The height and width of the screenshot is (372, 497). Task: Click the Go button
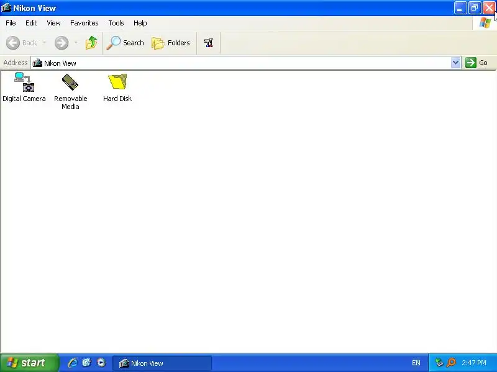[x=476, y=63]
